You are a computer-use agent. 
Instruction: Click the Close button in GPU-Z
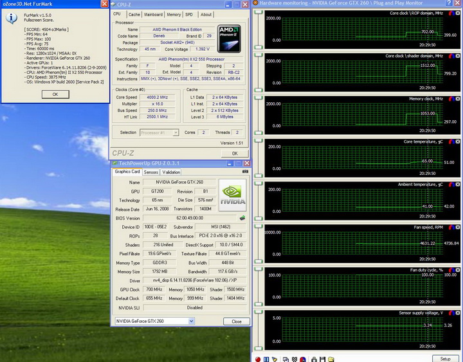pyautogui.click(x=236, y=321)
